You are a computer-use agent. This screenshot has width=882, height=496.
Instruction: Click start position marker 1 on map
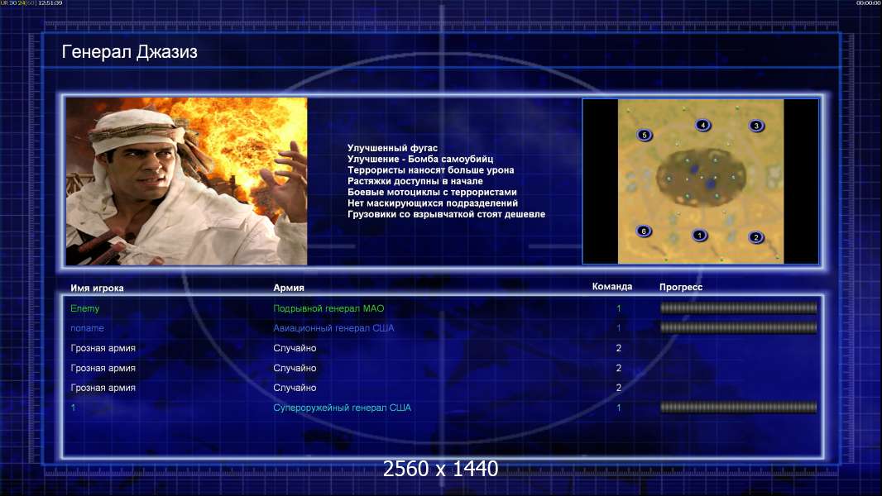(699, 236)
